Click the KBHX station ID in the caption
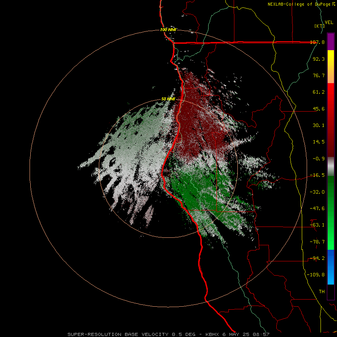337x337 pixels. (x=213, y=334)
